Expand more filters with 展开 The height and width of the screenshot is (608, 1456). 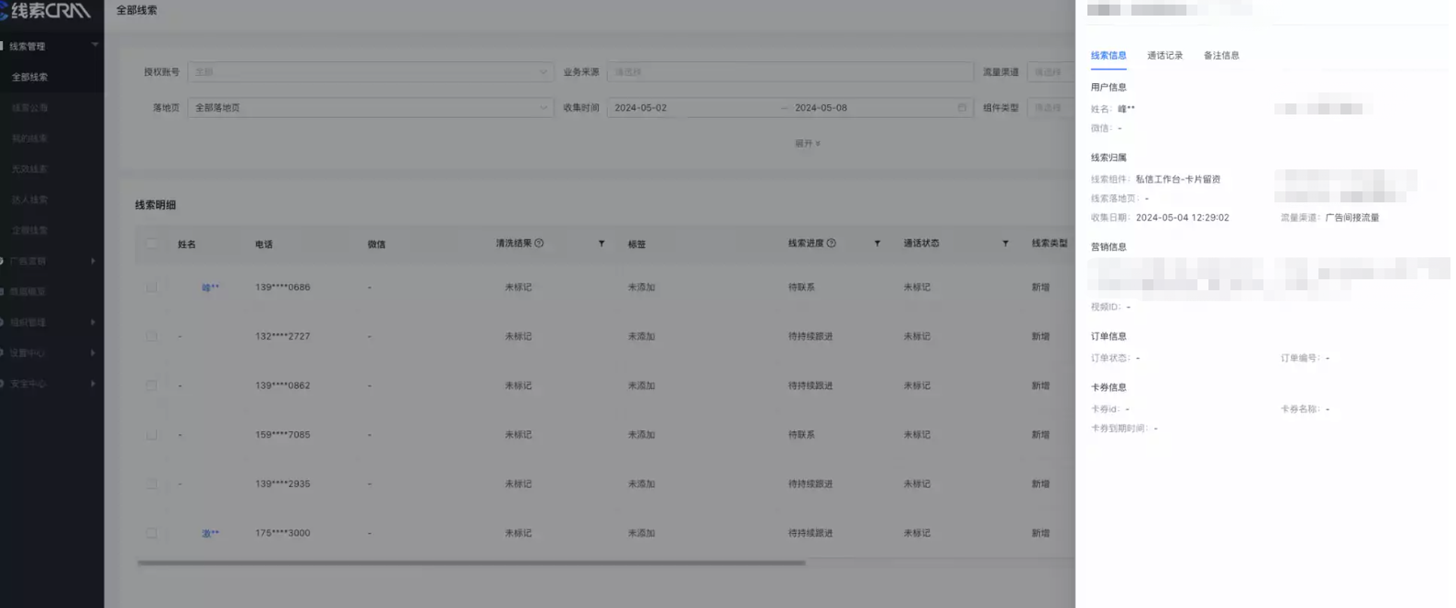808,144
